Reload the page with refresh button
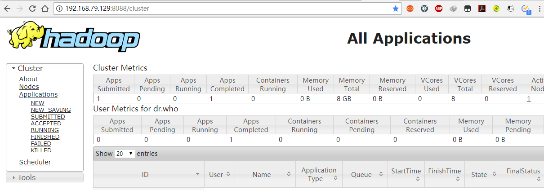 (x=32, y=9)
